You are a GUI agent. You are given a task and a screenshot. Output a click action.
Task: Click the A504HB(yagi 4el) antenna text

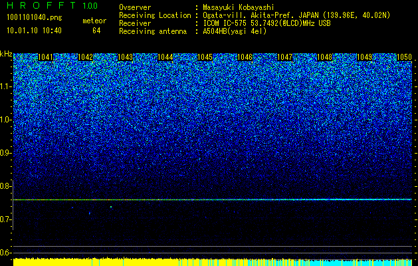[235, 31]
